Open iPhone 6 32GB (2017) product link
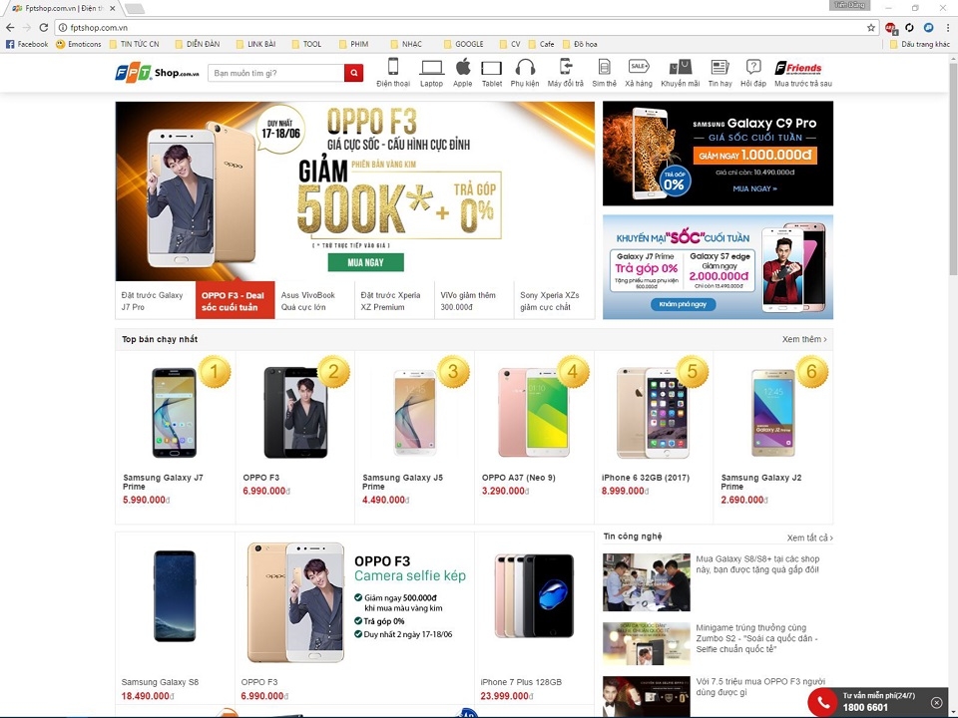Screen dimensions: 958x718 [x=646, y=478]
